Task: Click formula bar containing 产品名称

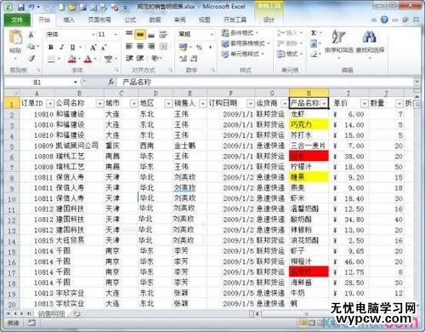Action: [266, 83]
